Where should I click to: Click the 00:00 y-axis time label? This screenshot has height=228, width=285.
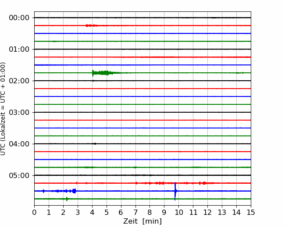(19, 18)
